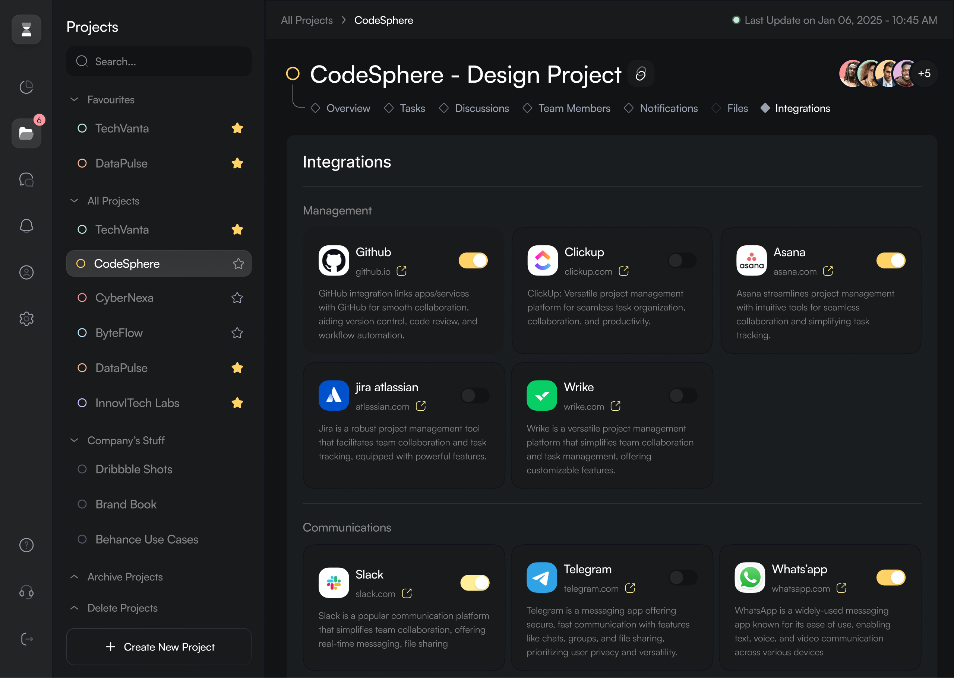
Task: Open InnovITech Labs project row
Action: 159,403
